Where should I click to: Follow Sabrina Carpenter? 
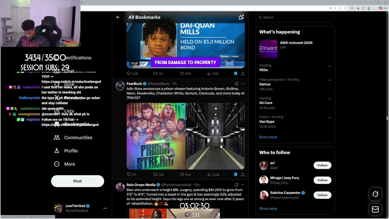(322, 195)
